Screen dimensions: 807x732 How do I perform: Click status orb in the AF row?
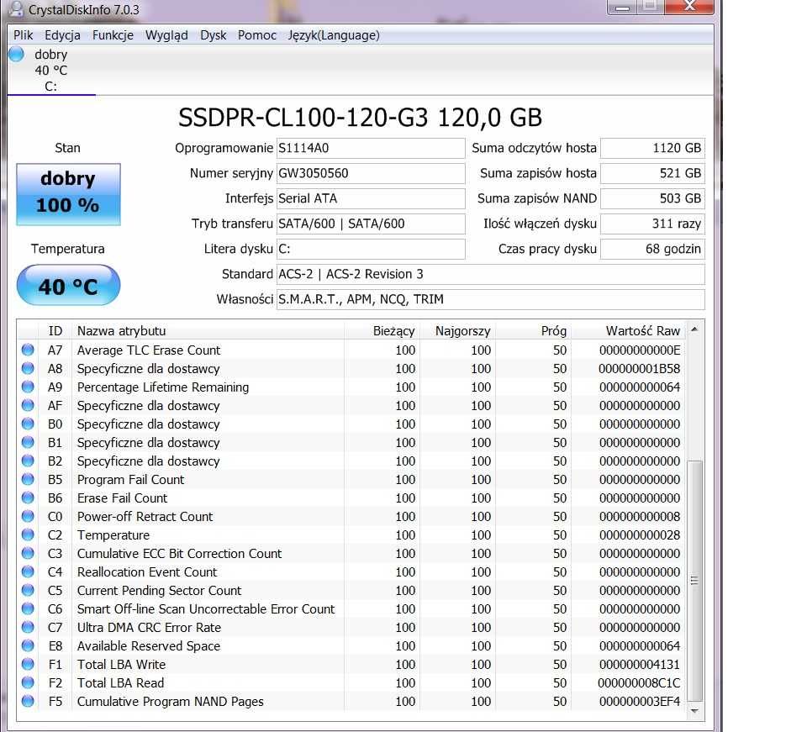coord(28,405)
